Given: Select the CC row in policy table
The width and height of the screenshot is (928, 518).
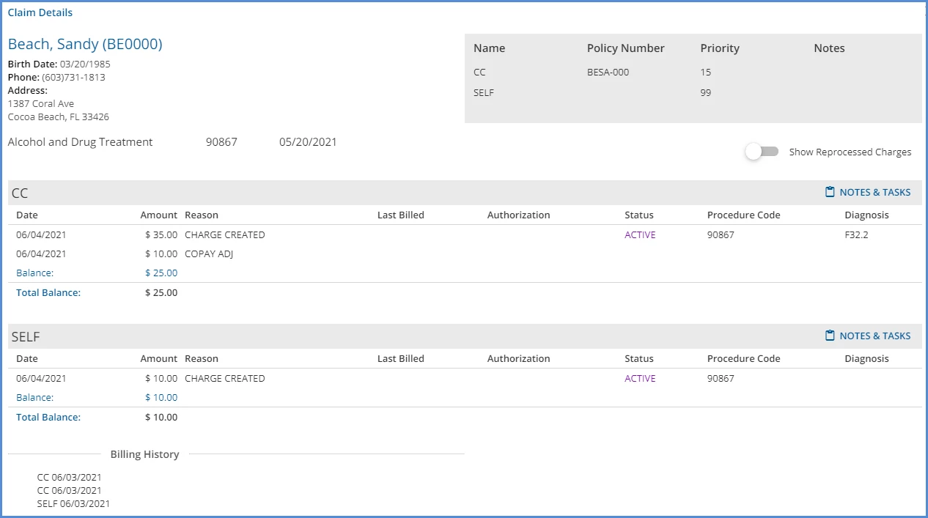Looking at the screenshot, I should pos(693,72).
